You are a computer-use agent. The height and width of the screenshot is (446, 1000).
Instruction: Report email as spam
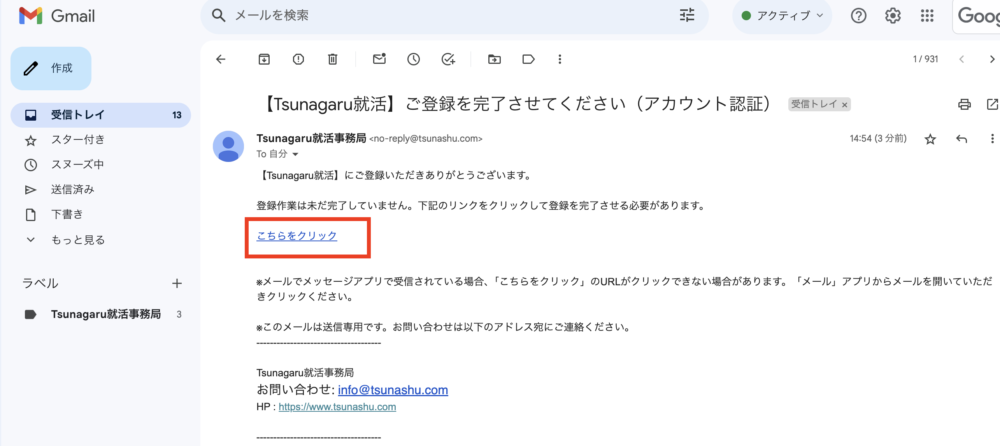(298, 59)
